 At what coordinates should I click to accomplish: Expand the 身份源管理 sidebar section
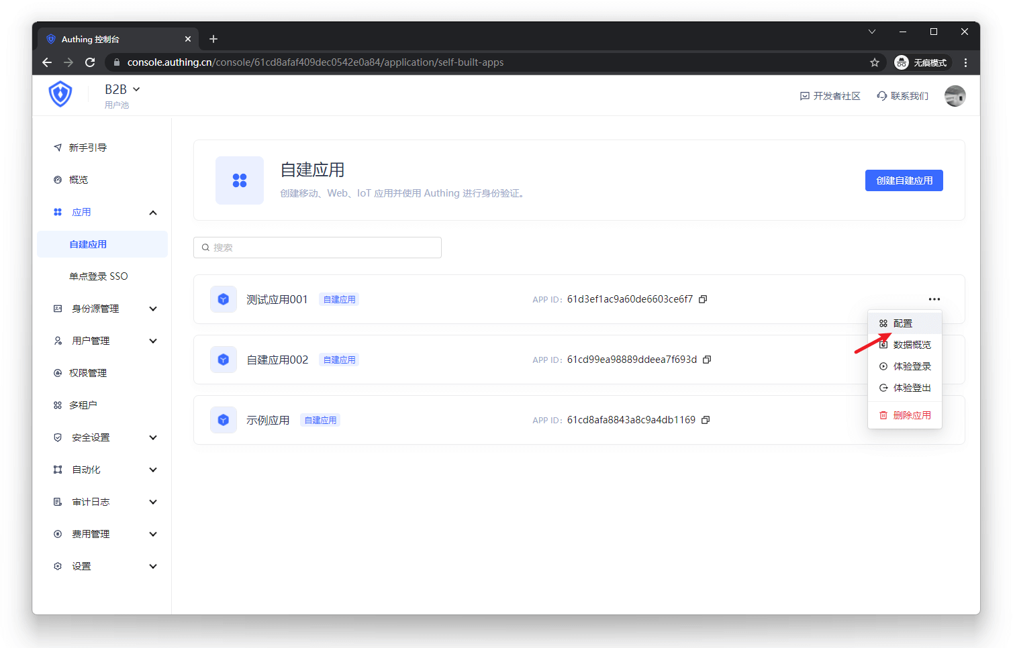(153, 309)
